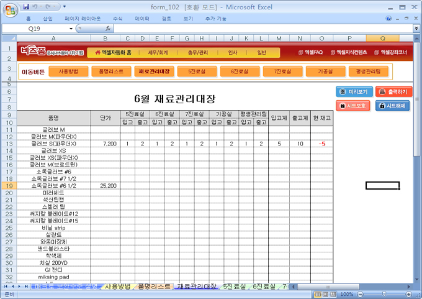This screenshot has height=299, width=422.
Task: Click the insert function fx icon
Action: pyautogui.click(x=108, y=29)
